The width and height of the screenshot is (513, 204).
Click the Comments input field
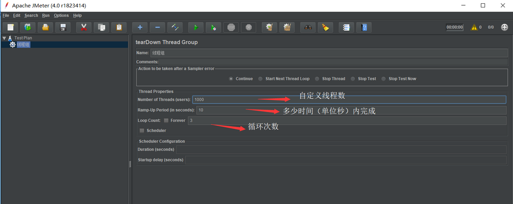click(x=334, y=61)
